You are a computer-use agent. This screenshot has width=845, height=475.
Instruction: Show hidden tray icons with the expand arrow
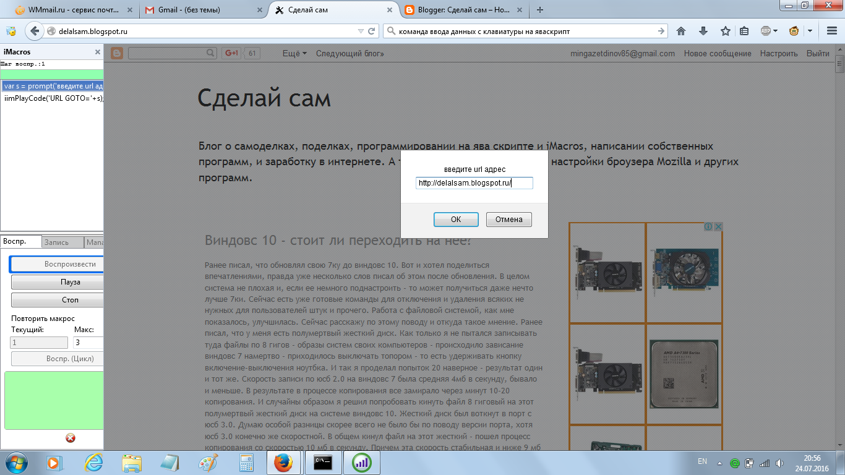coord(719,463)
